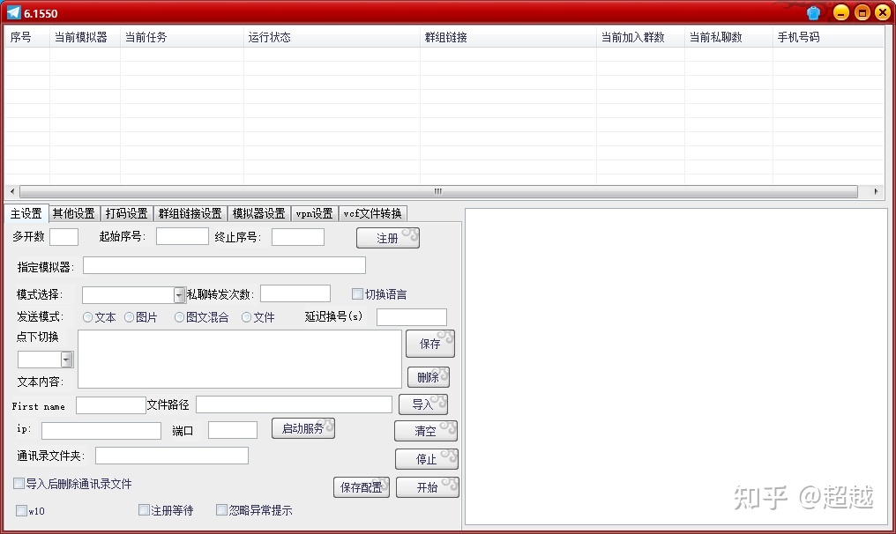Open the 模拟器设置 tab
Viewport: 896px width, 534px height.
[x=259, y=213]
